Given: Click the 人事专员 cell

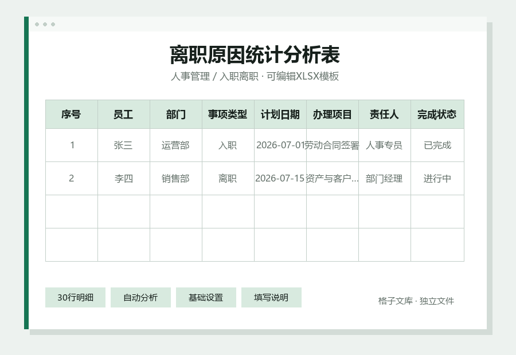Looking at the screenshot, I should [385, 145].
